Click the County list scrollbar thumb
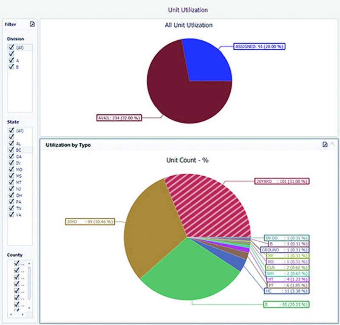 point(29,283)
